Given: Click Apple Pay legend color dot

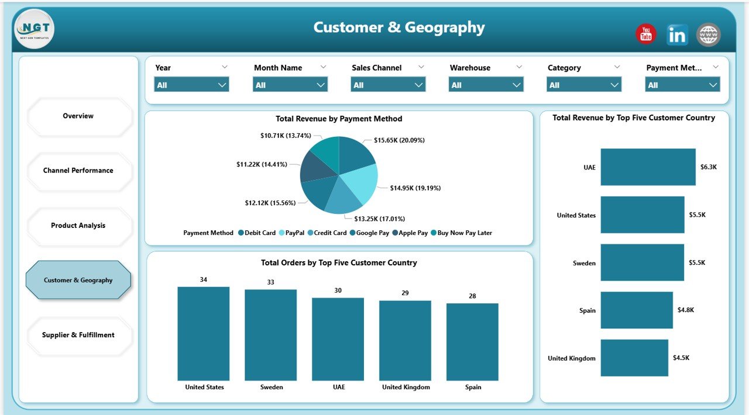Looking at the screenshot, I should (395, 233).
